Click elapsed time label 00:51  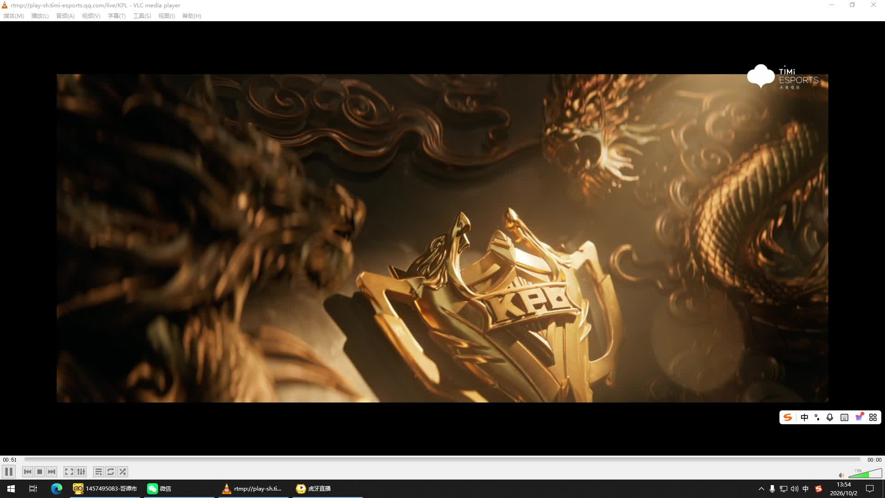tap(10, 460)
